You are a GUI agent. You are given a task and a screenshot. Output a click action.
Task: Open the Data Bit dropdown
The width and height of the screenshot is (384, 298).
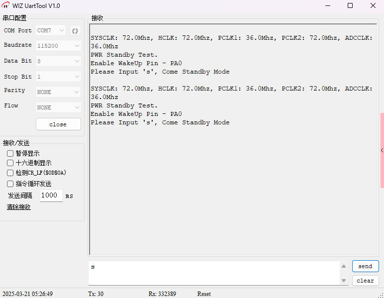[x=58, y=61]
